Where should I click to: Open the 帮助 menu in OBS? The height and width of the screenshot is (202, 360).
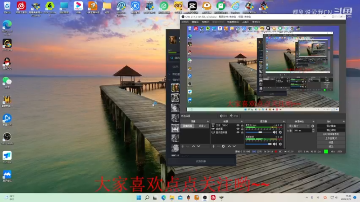(256, 22)
